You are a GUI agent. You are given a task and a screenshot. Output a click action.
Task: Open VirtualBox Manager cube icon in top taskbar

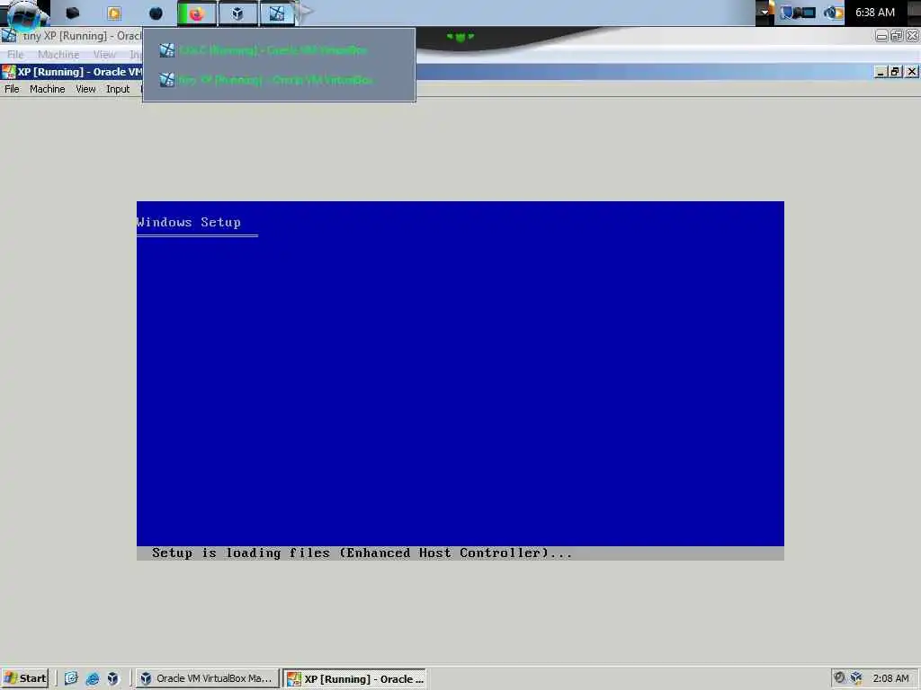(x=237, y=13)
